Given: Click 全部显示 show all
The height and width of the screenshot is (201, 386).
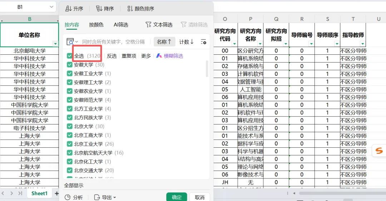Looking at the screenshot, I should [74, 186].
